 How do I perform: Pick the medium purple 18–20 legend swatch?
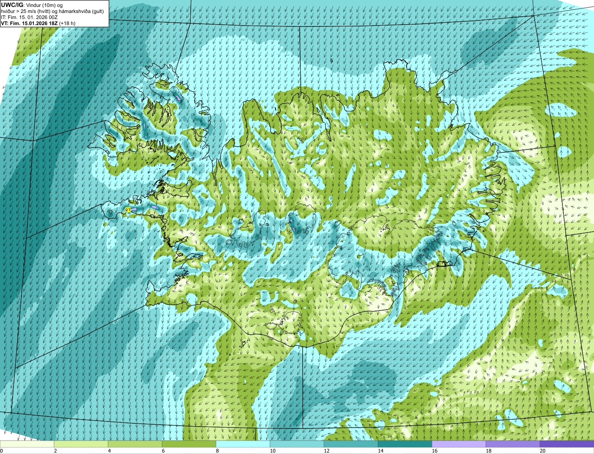pyautogui.click(x=513, y=444)
